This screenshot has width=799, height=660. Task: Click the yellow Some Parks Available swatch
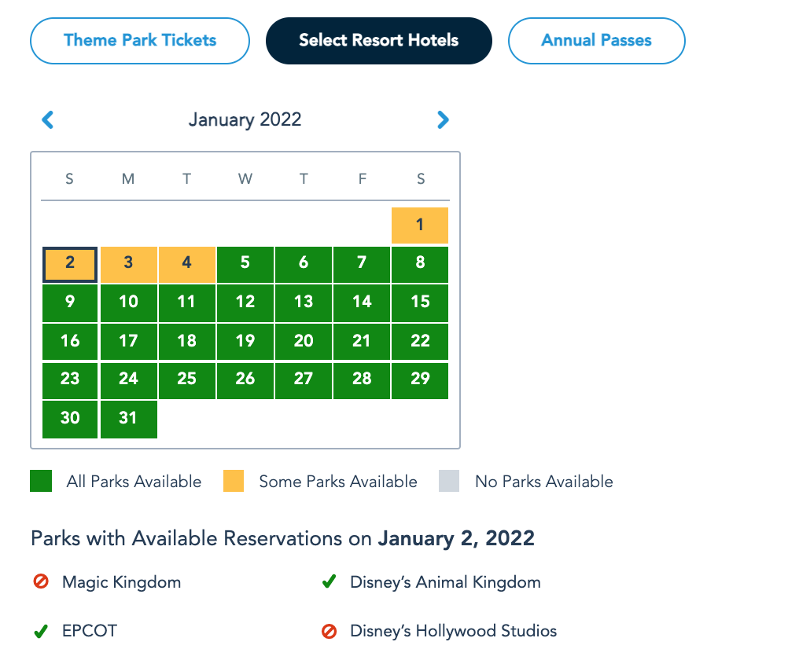click(x=234, y=481)
